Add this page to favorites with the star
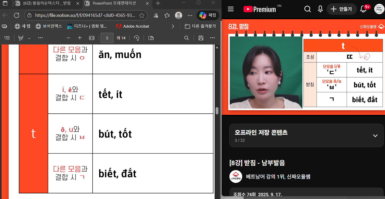This screenshot has width=385, height=199. (x=142, y=15)
